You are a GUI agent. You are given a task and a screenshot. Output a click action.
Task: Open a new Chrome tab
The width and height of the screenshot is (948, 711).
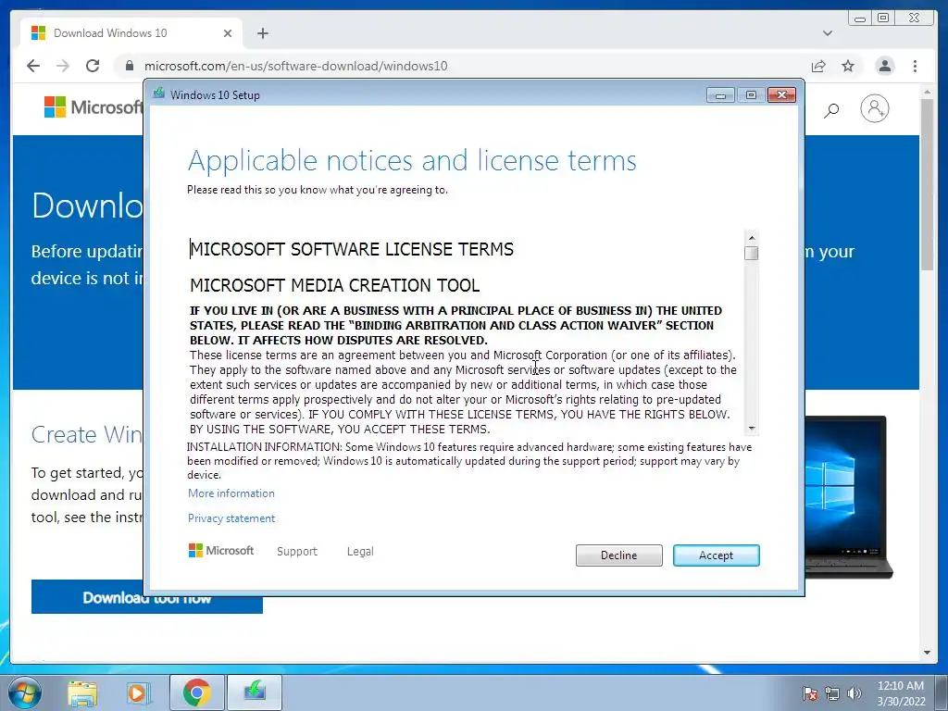[x=262, y=33]
